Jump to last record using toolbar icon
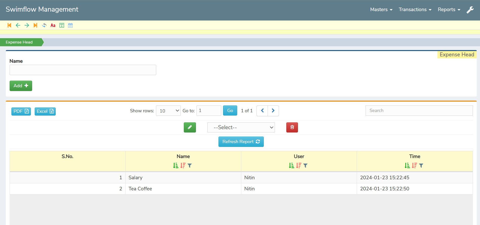The image size is (480, 225). pos(35,25)
